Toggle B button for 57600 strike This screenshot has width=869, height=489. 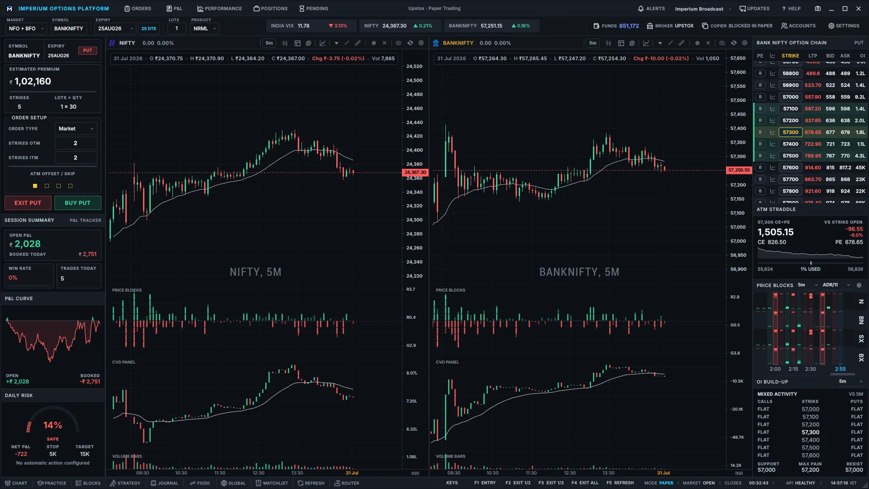[x=760, y=168]
